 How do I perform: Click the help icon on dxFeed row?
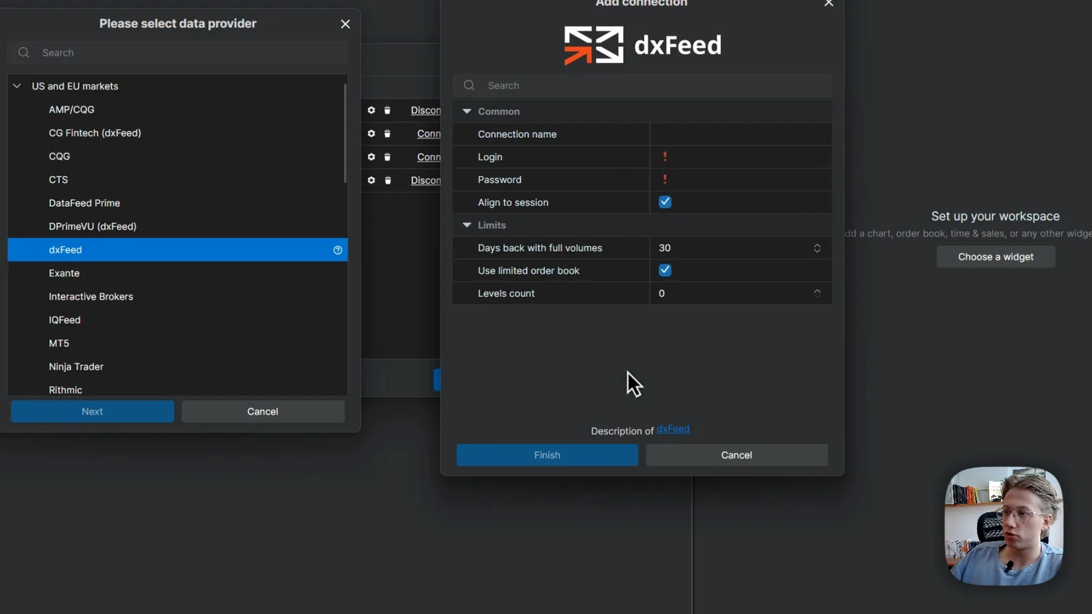[337, 250]
